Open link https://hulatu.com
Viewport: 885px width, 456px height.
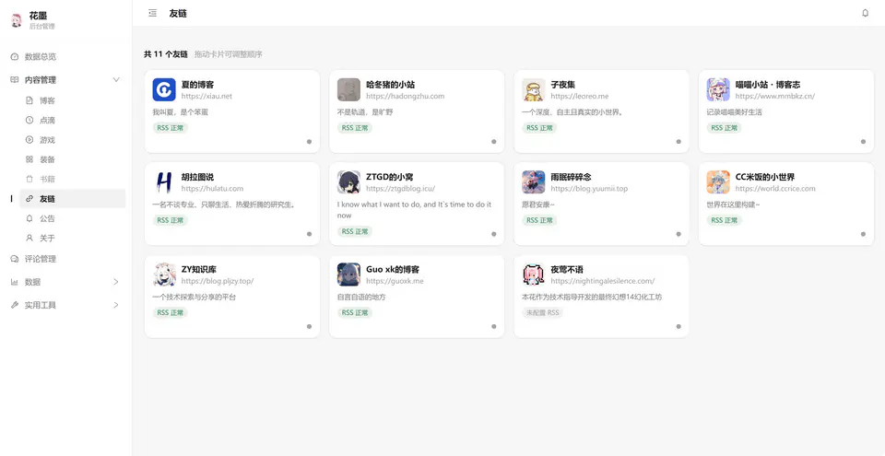pyautogui.click(x=212, y=189)
